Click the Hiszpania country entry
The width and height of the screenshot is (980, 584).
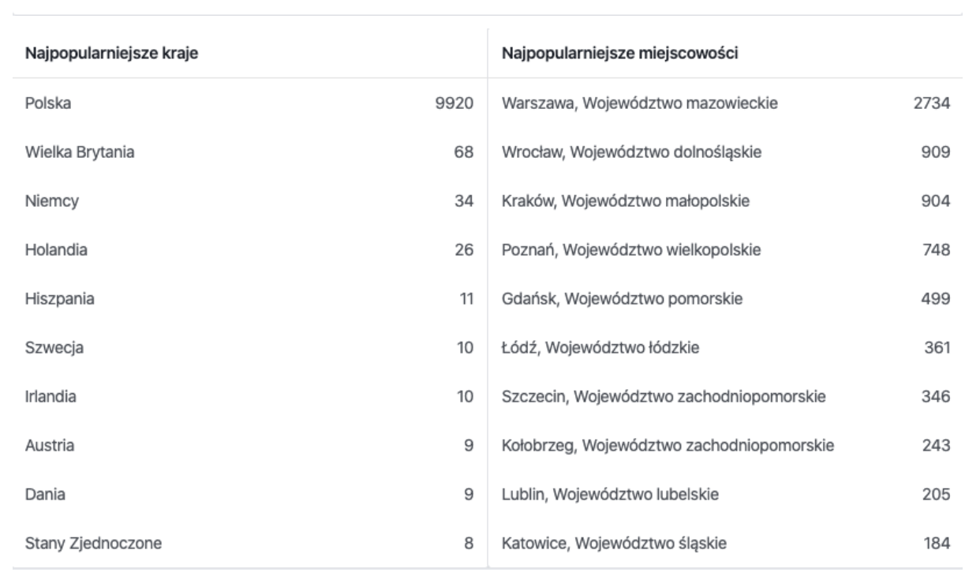(250, 298)
